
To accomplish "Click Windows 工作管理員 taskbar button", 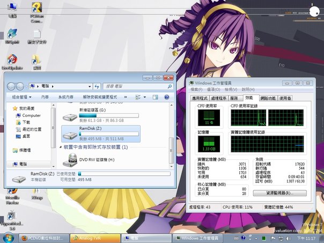I will [x=197, y=238].
